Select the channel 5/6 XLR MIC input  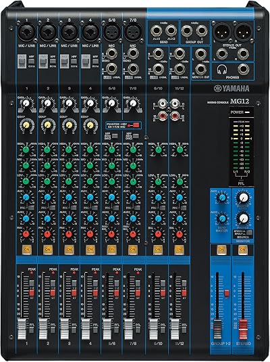click(x=112, y=32)
